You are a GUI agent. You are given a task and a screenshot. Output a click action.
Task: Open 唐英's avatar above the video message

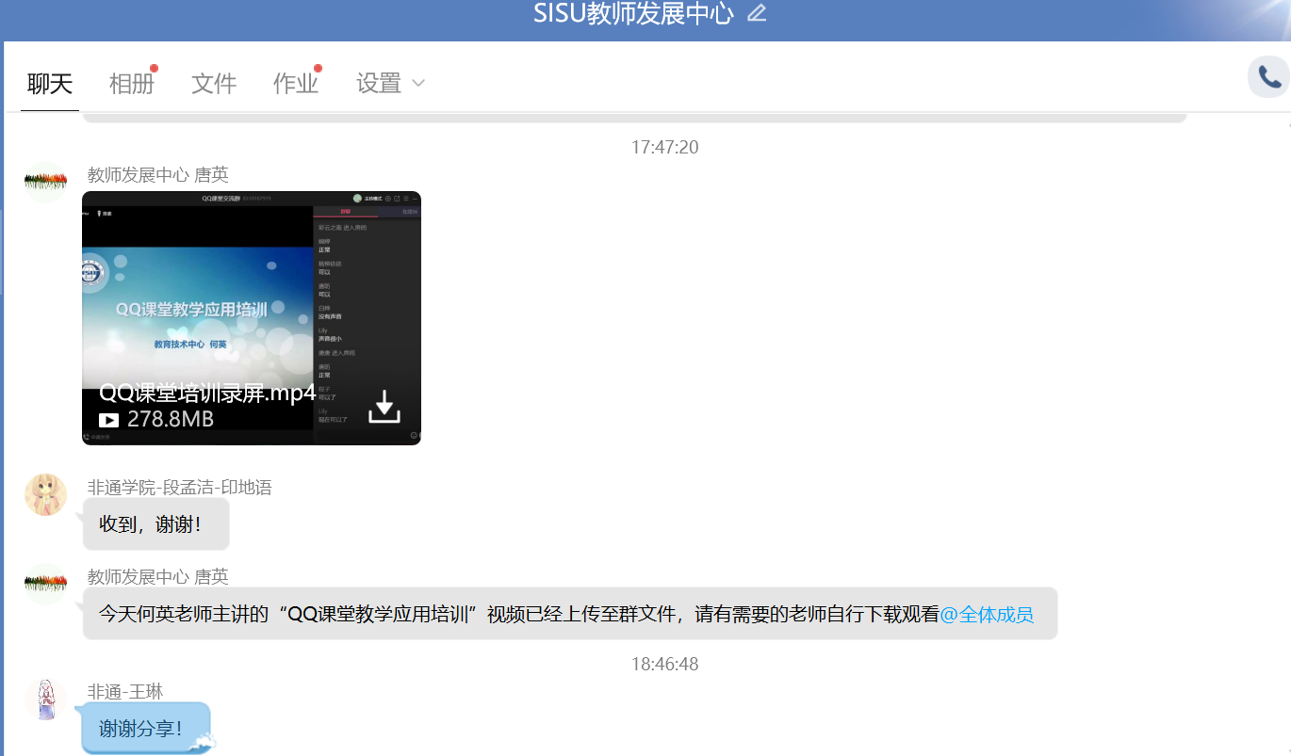point(45,183)
